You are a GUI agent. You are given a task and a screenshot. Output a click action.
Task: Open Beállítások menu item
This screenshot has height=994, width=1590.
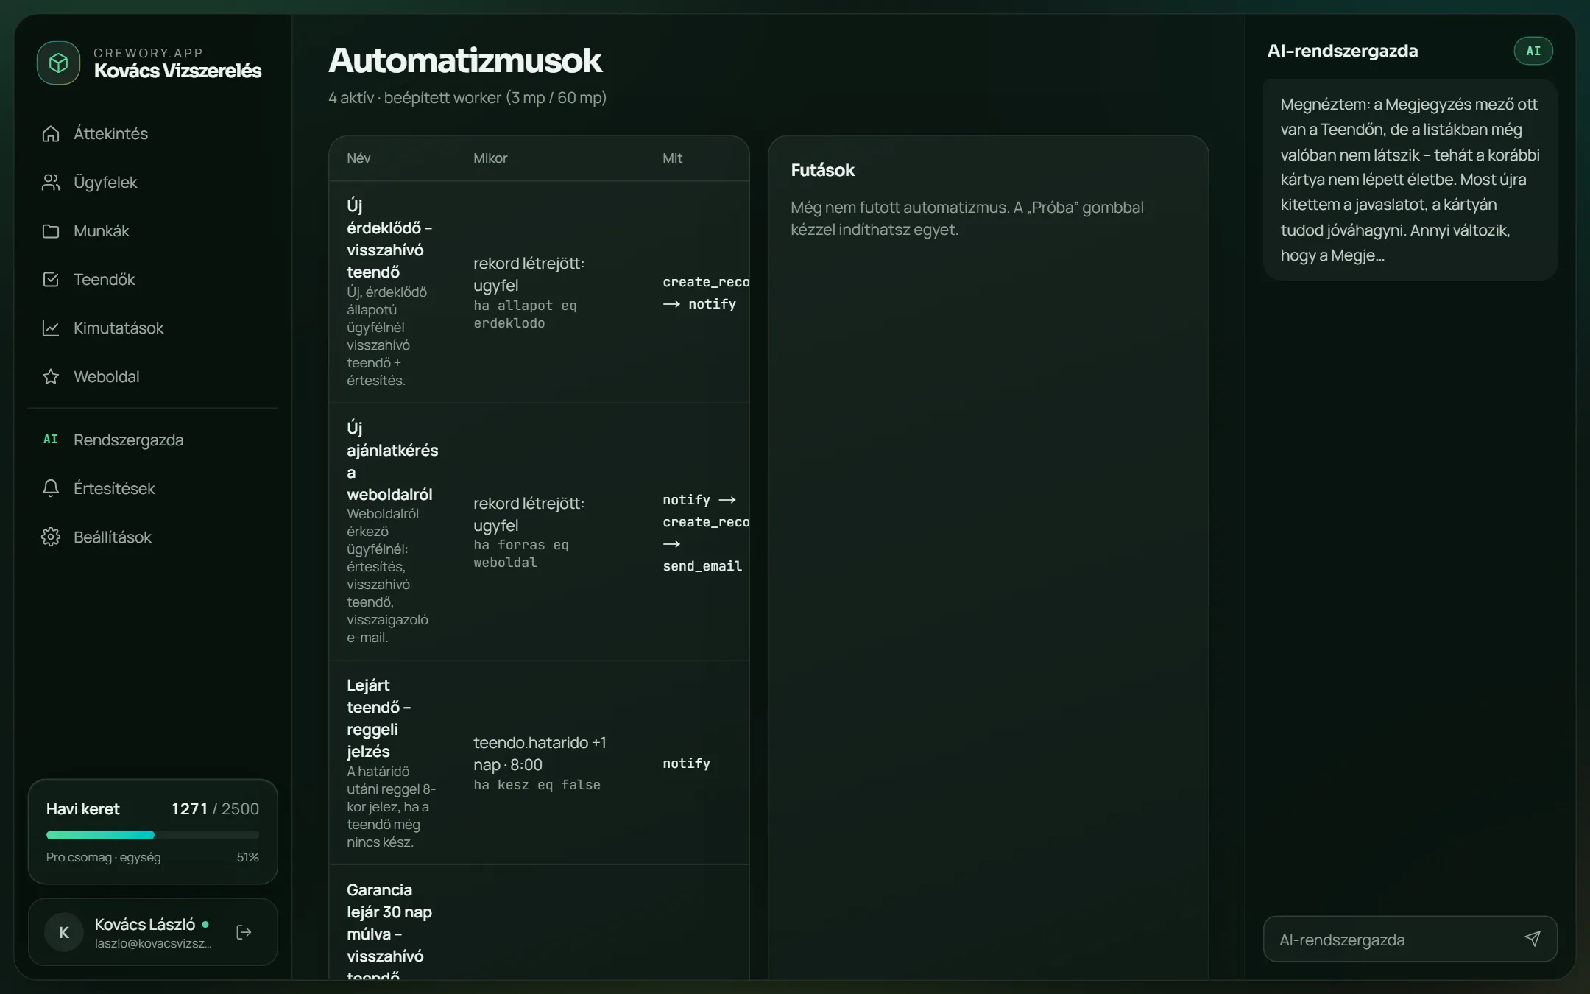(x=153, y=537)
